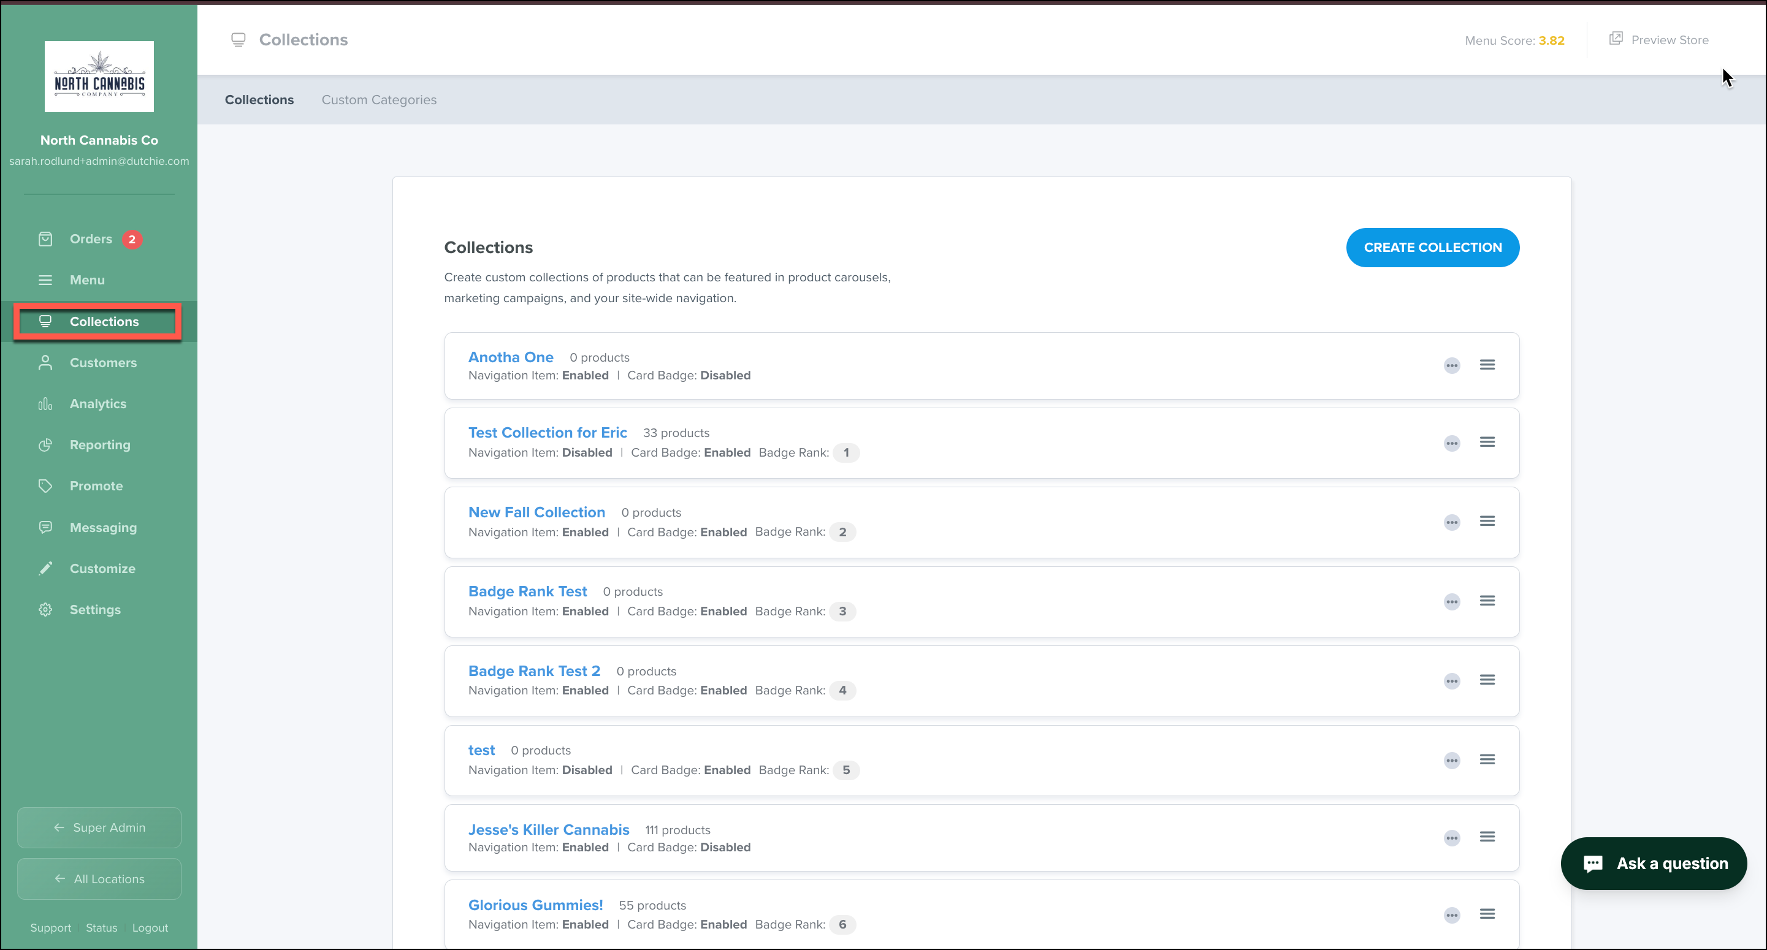Open Test Collection for Eric
Screen dimensions: 1767x950
tap(548, 433)
